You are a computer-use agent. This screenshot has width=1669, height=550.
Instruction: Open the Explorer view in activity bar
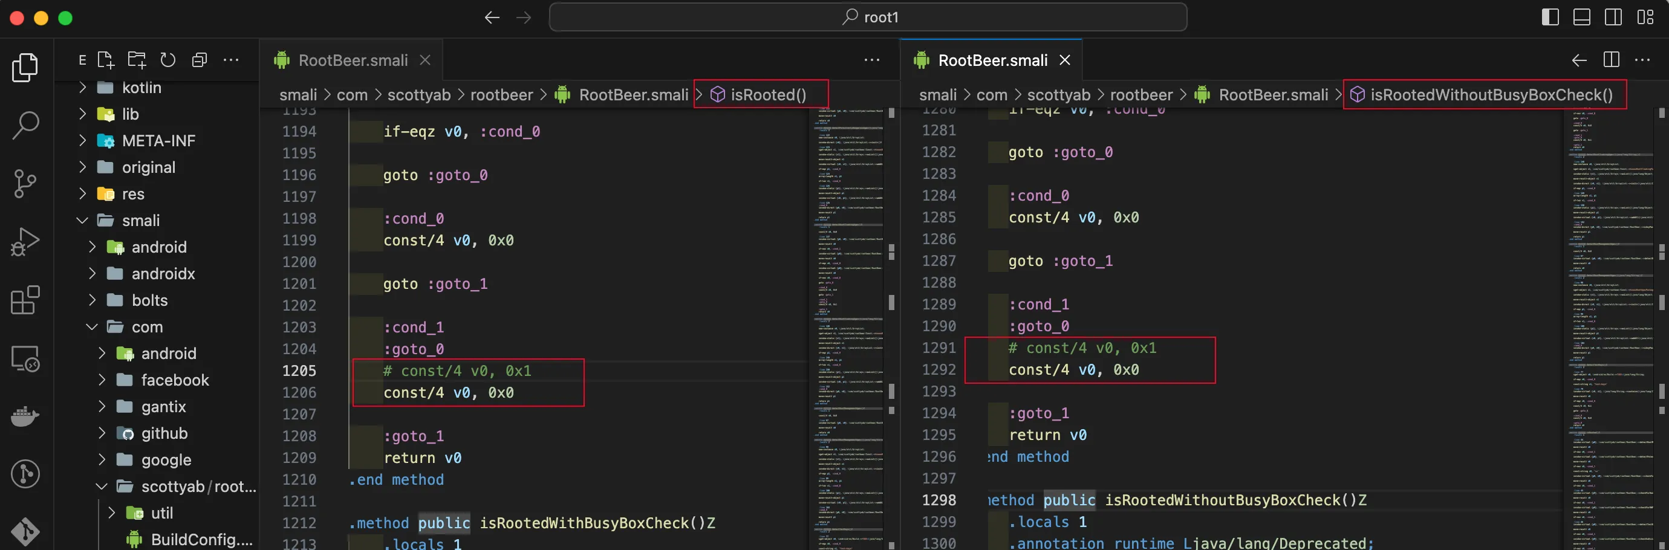click(25, 67)
